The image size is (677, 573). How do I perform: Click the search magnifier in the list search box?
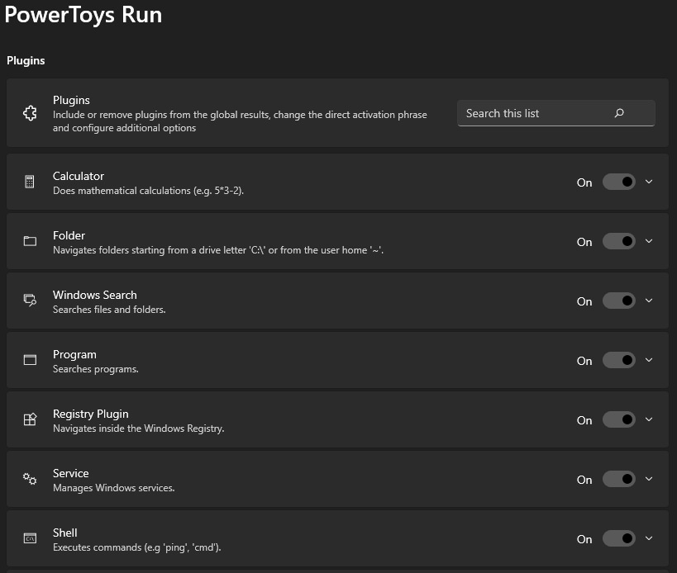coord(619,113)
